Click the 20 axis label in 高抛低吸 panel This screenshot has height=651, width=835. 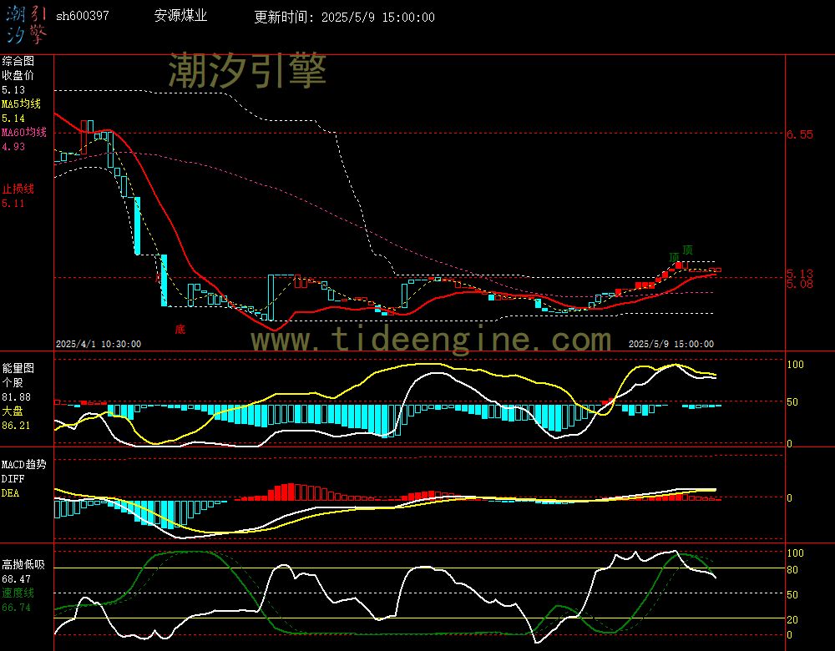click(x=792, y=619)
